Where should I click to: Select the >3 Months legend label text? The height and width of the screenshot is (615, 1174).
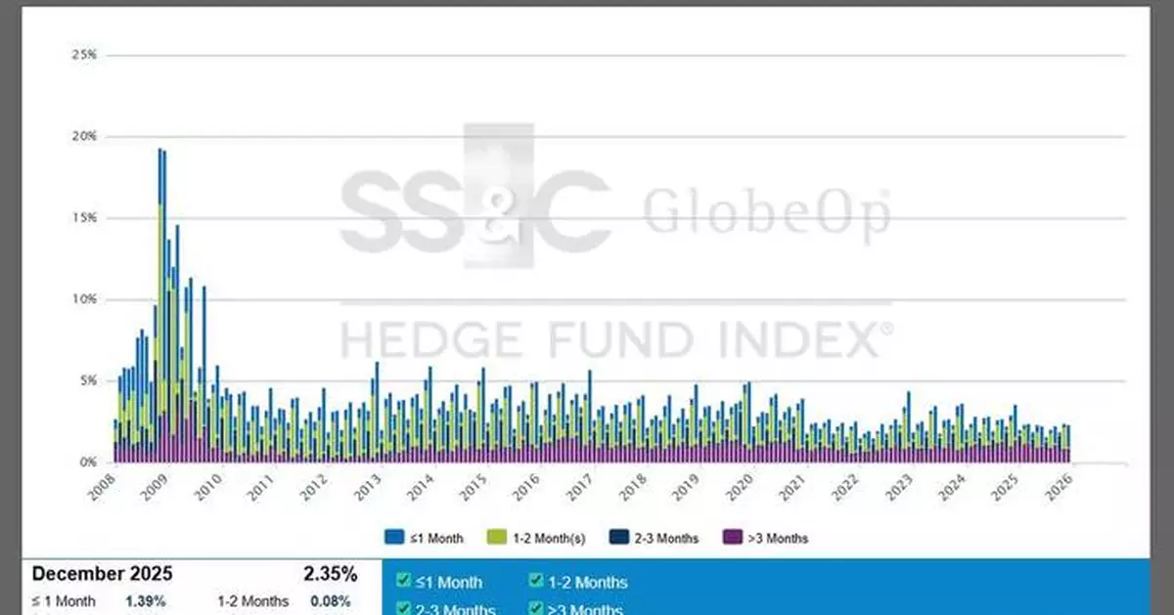pyautogui.click(x=780, y=538)
